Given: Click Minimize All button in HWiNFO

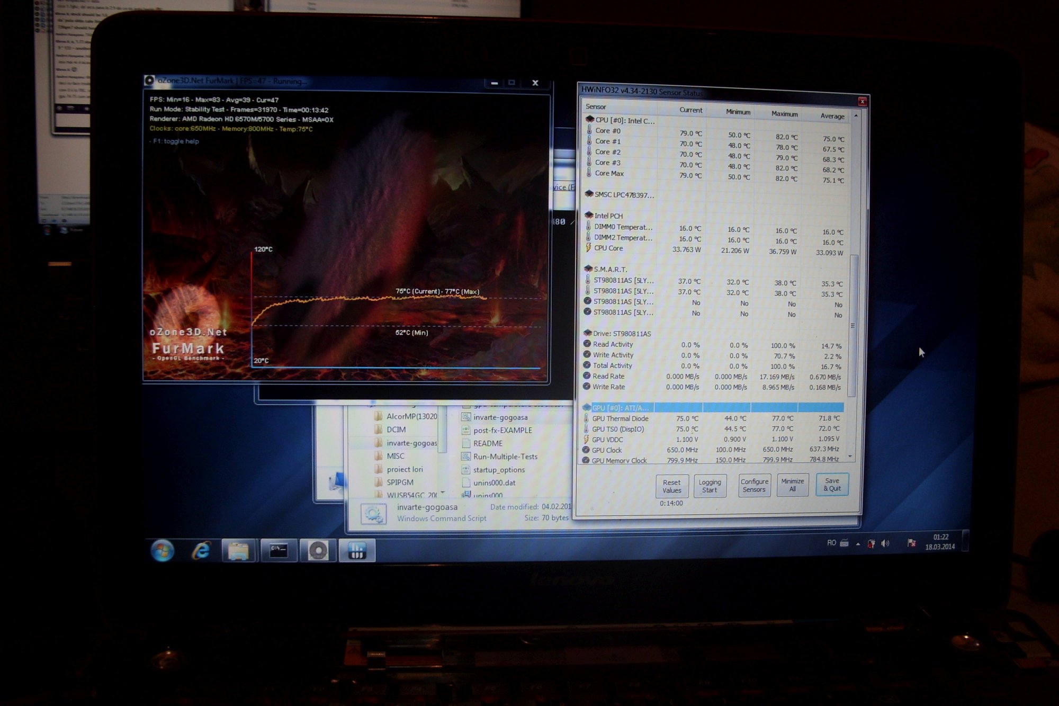Looking at the screenshot, I should click(792, 485).
